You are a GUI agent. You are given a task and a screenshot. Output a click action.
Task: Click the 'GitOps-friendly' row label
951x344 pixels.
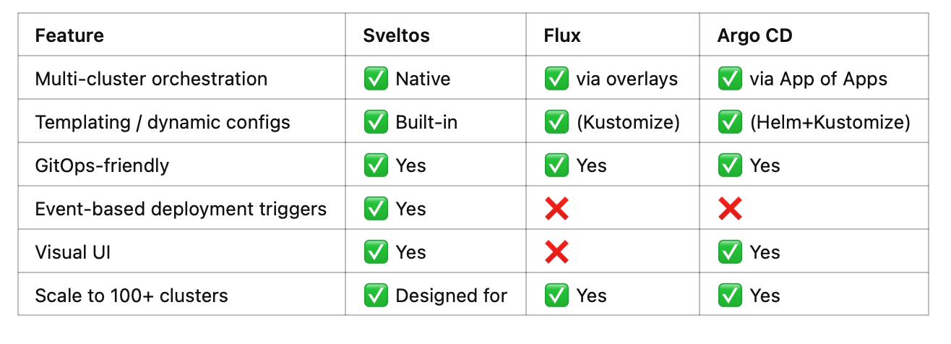[x=102, y=165]
